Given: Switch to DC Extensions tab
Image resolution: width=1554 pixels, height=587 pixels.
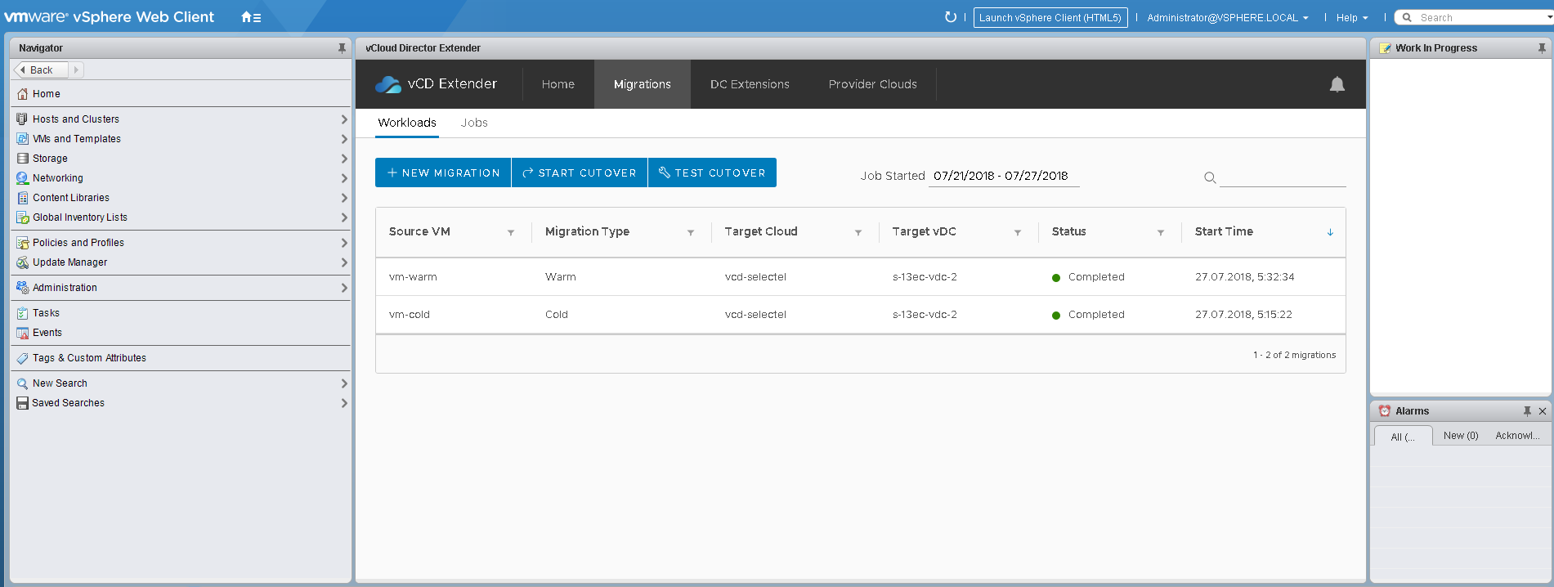Looking at the screenshot, I should point(750,84).
